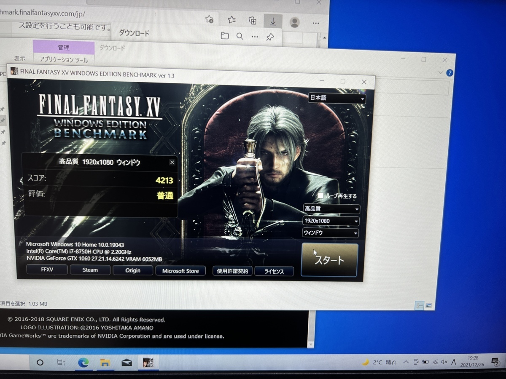The height and width of the screenshot is (379, 506).
Task: Click Microsoft Windows 10 Home info line
Action: coord(75,244)
